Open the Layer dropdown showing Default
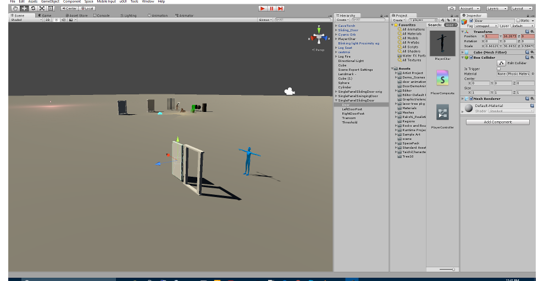 523,26
